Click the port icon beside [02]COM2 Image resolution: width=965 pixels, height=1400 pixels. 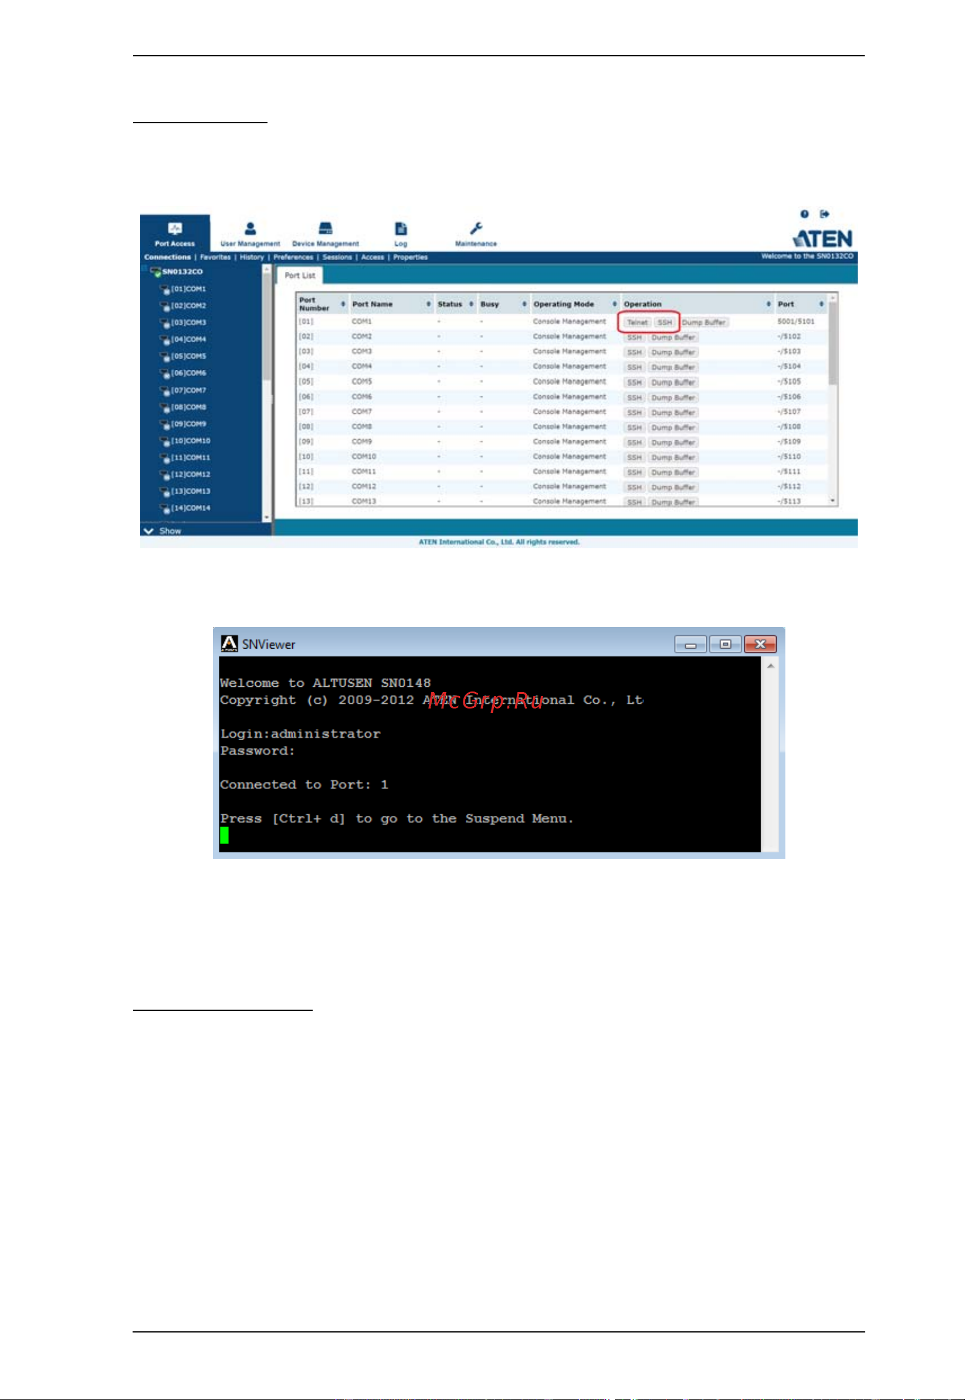click(165, 307)
